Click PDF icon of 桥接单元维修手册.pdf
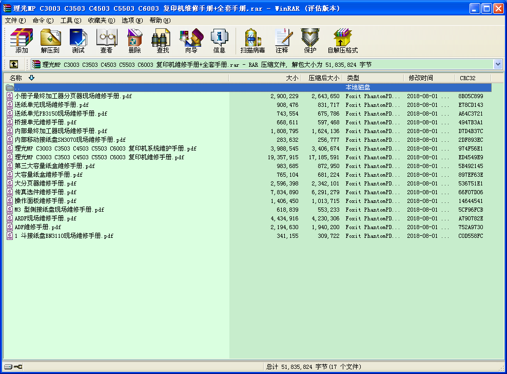This screenshot has height=374, width=507. pos(10,122)
